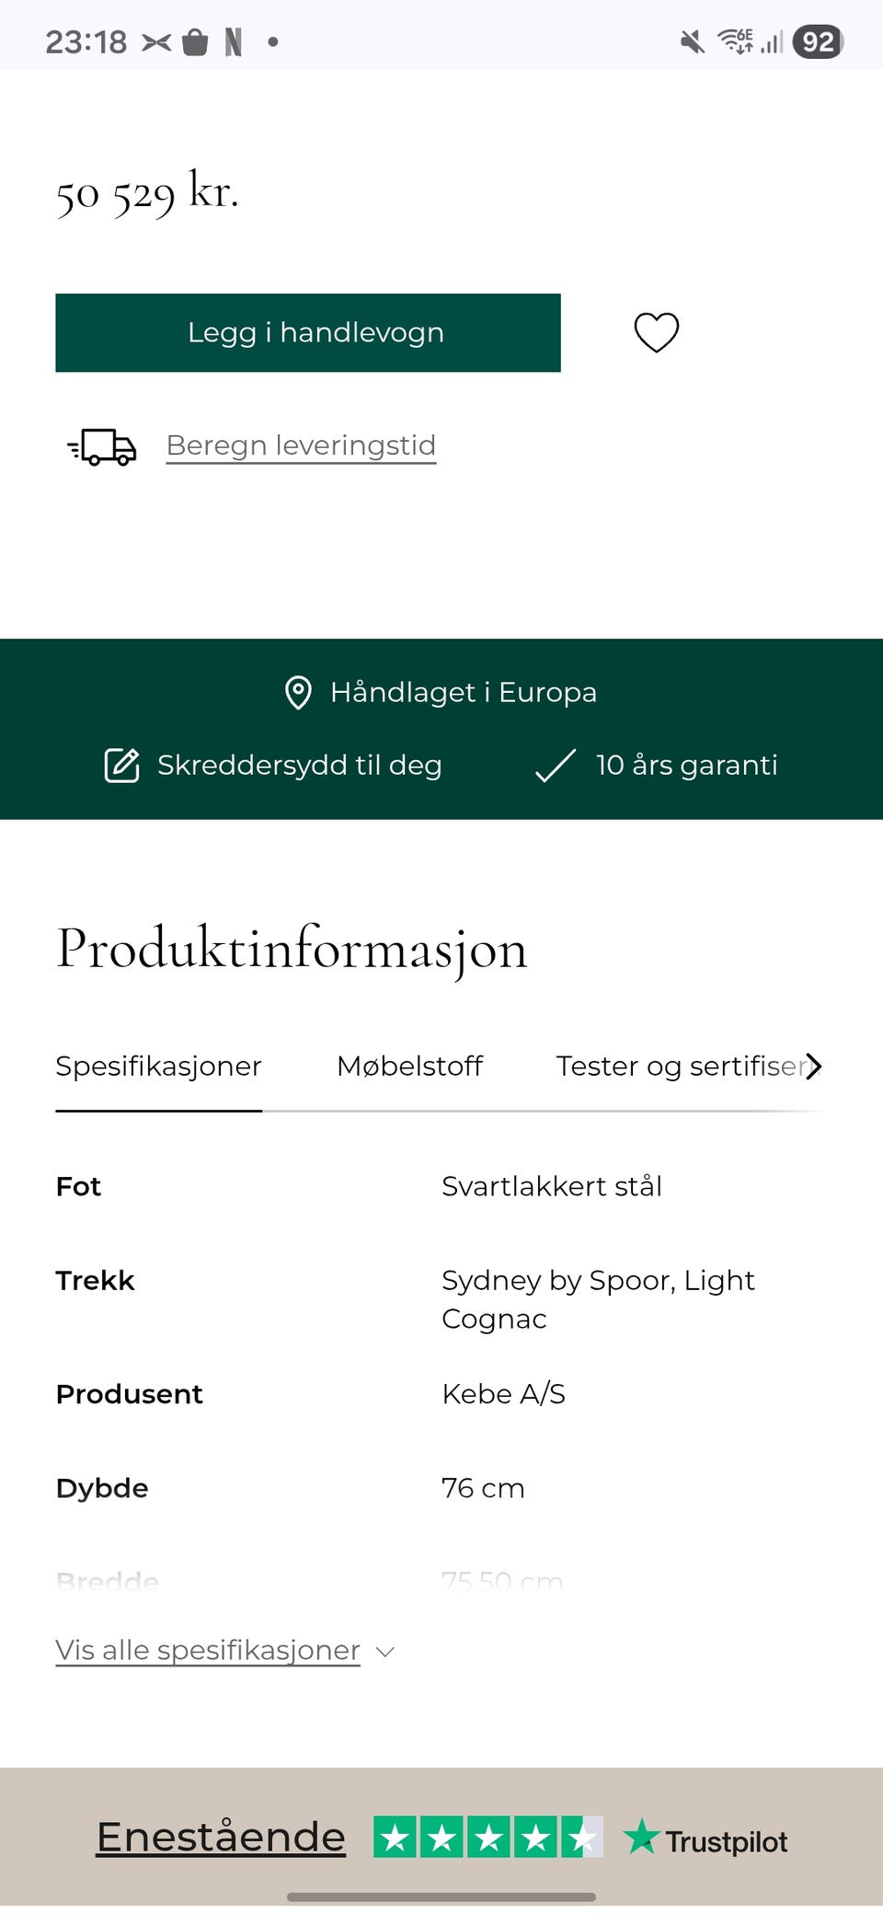
Task: Click the right arrow to reveal more tabs
Action: pos(813,1067)
